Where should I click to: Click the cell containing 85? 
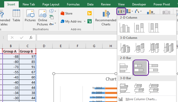point(28,62)
